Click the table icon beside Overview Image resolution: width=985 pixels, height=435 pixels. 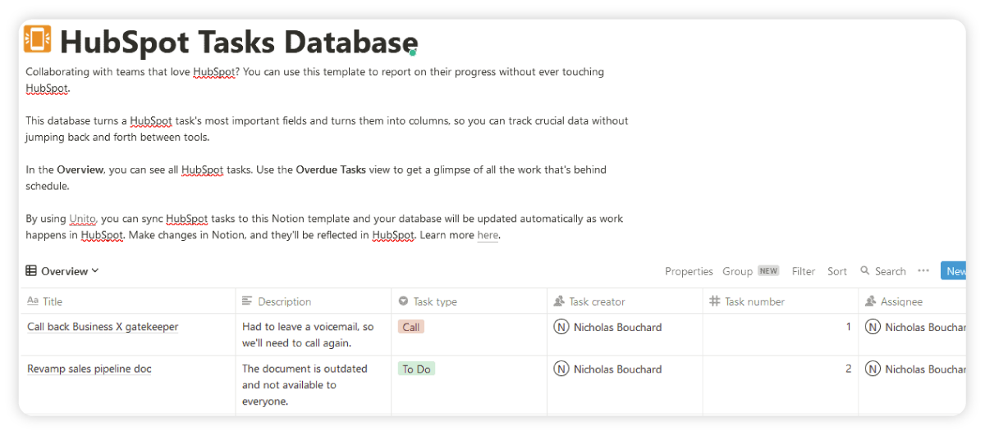[x=31, y=271]
